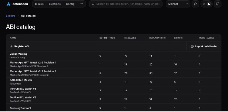The width and height of the screenshot is (228, 111).
Task: Follow the Explore breadcrumb link
Action: point(11,16)
